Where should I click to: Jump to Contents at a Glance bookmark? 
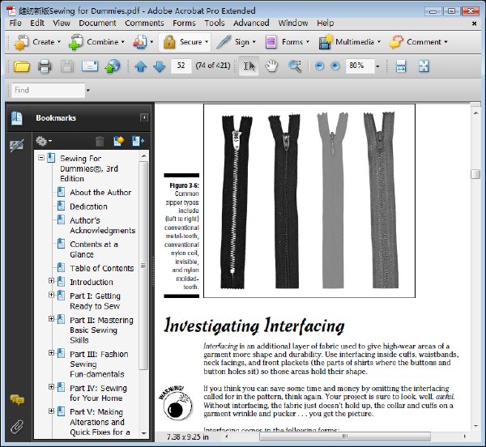[94, 249]
